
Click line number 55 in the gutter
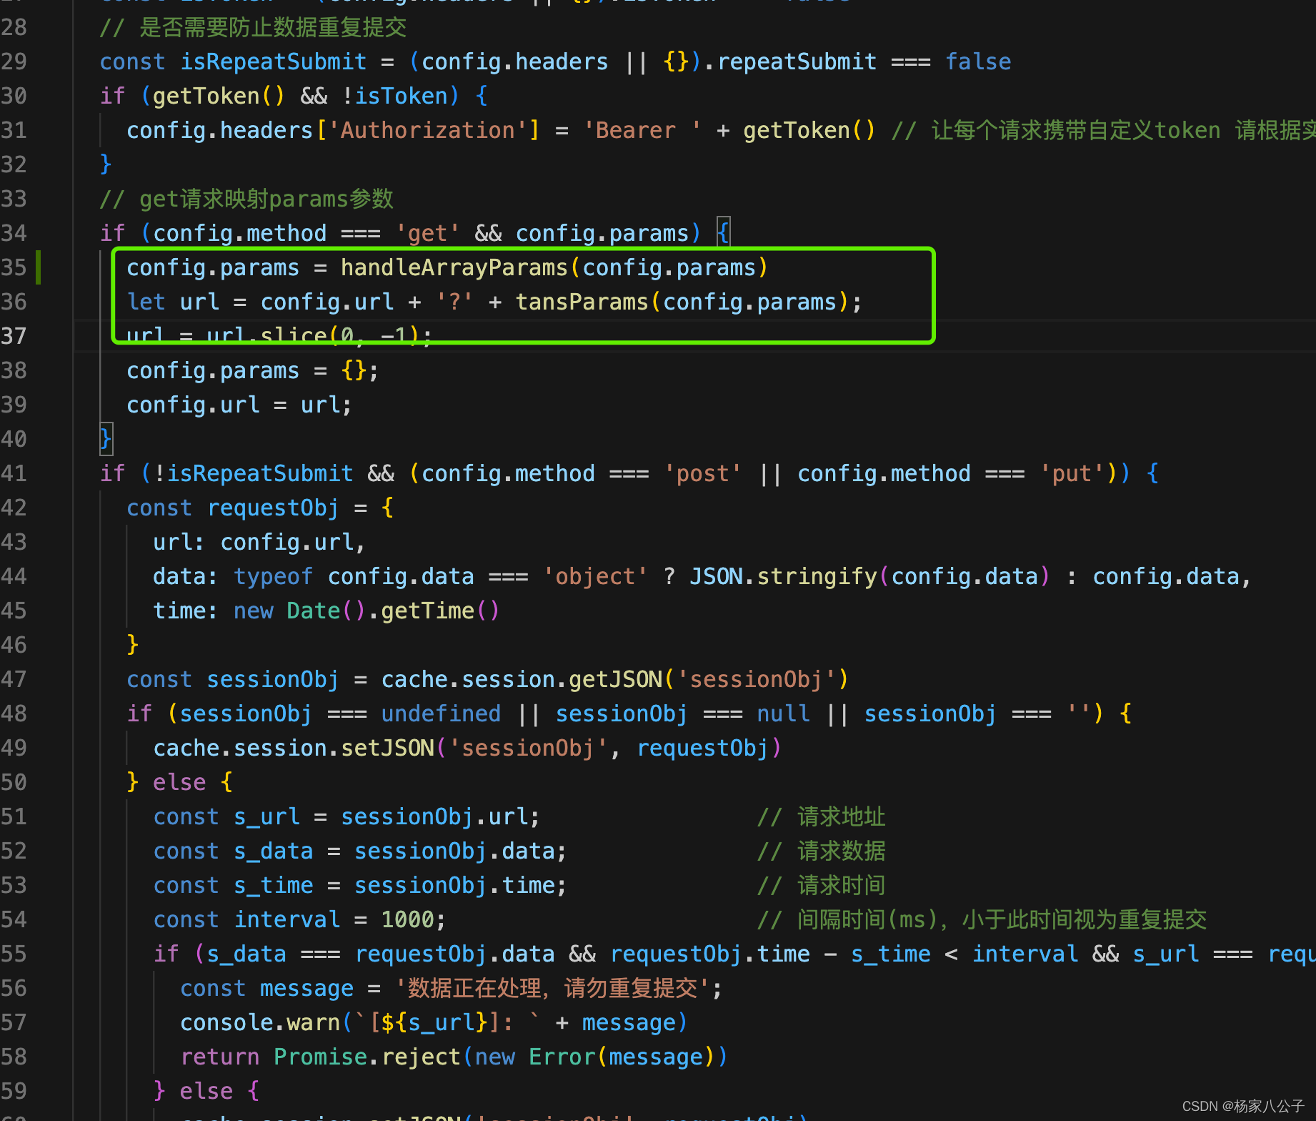(14, 954)
